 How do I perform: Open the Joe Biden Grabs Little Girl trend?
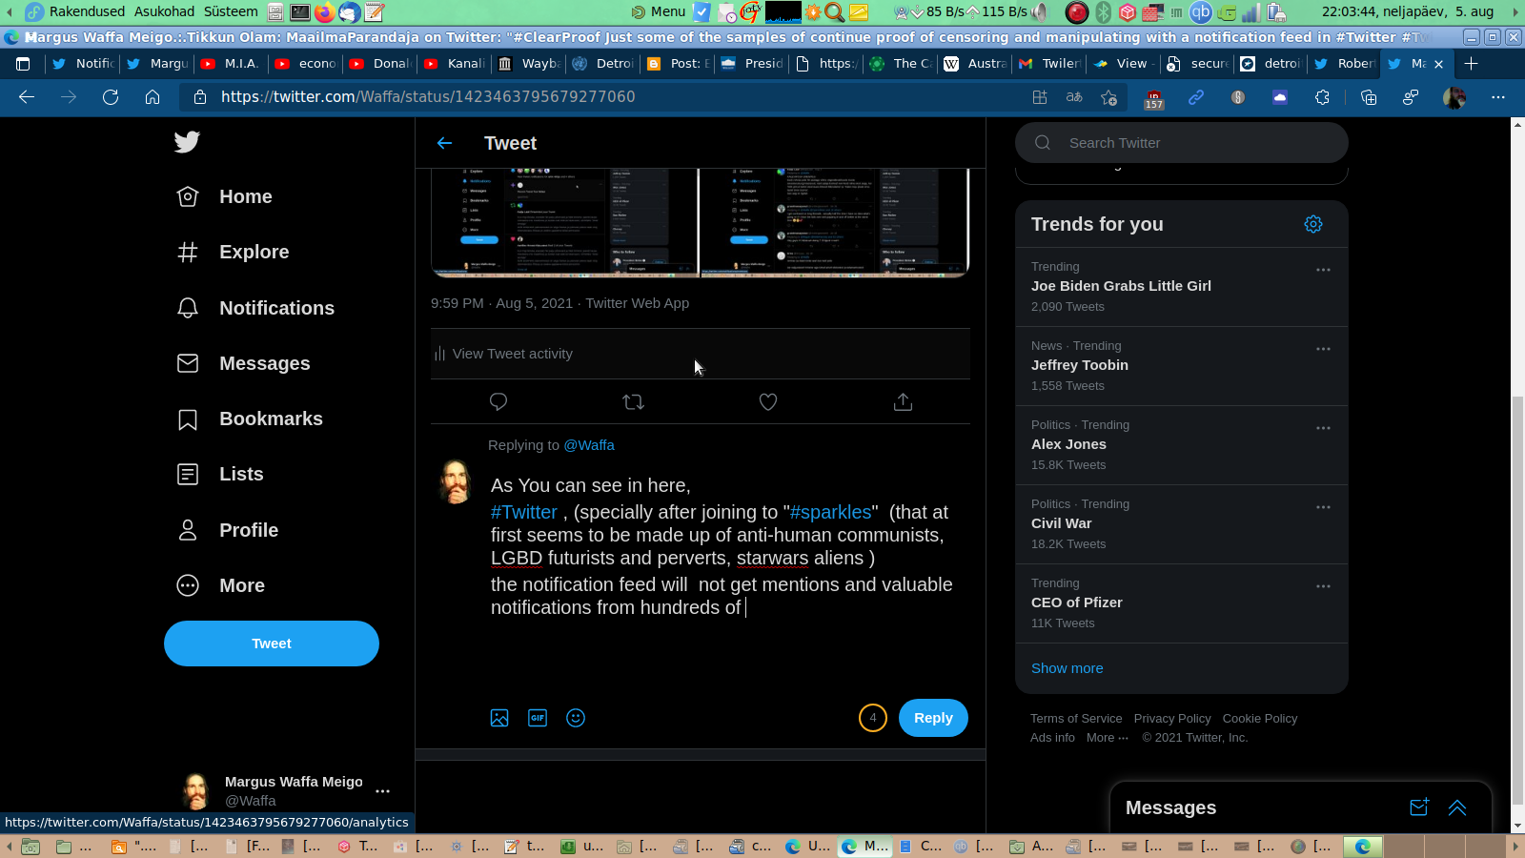1121,286
